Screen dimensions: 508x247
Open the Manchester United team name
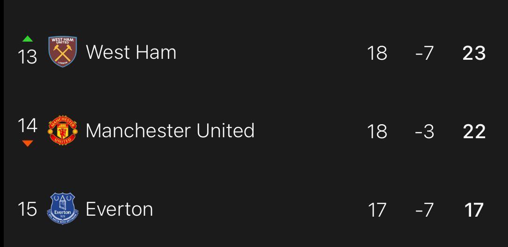click(x=170, y=131)
